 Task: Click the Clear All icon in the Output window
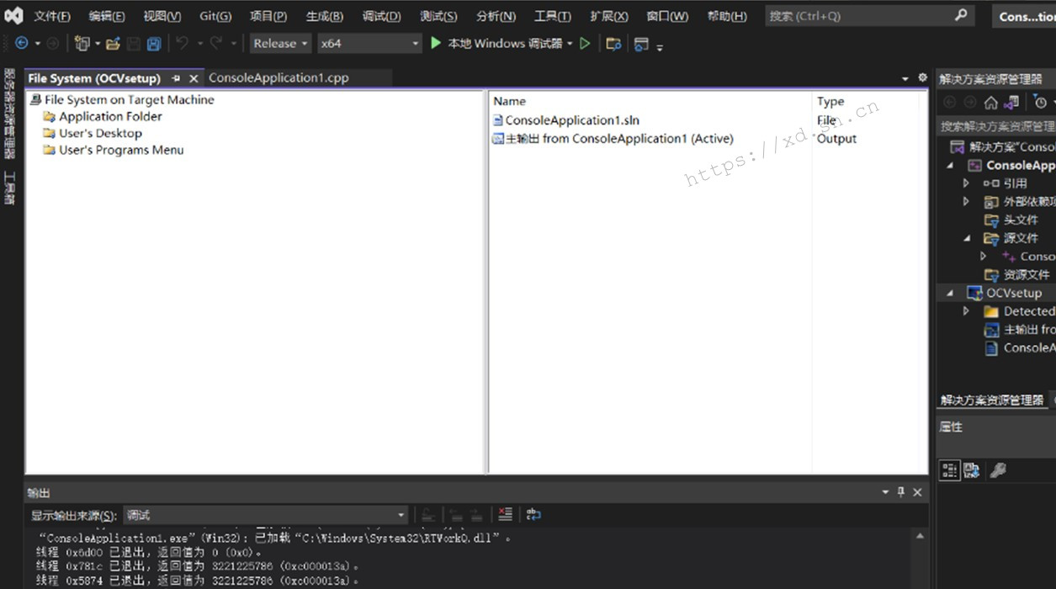click(505, 514)
